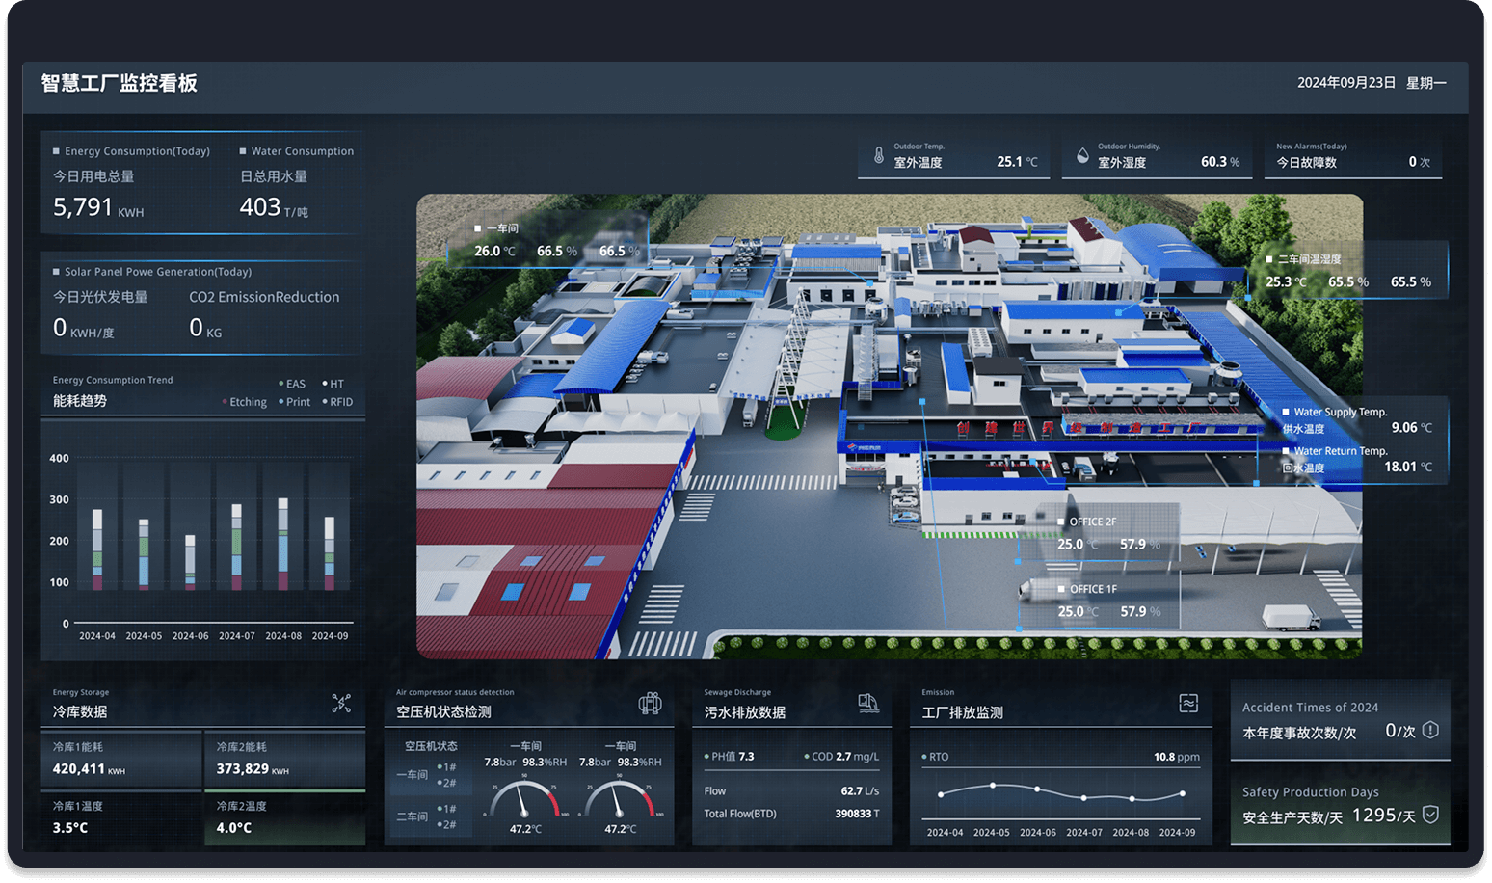Click the accident times alert icon
The image size is (1492, 883).
(1430, 730)
